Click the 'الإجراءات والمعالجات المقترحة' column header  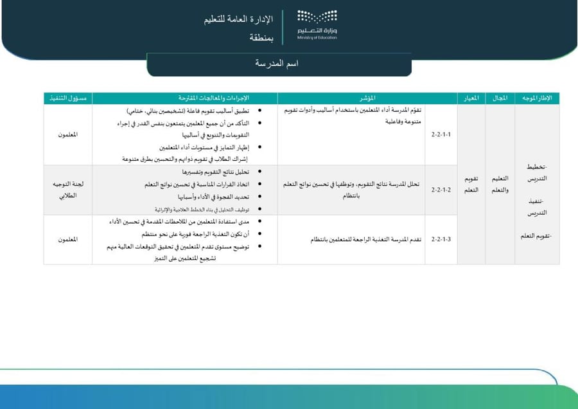pos(185,98)
